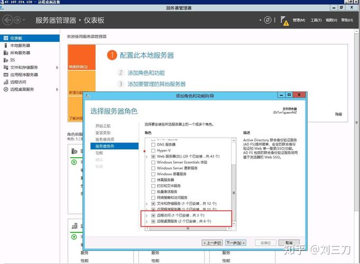Click 下一步(N) button
The width and height of the screenshot is (360, 264).
tap(236, 243)
